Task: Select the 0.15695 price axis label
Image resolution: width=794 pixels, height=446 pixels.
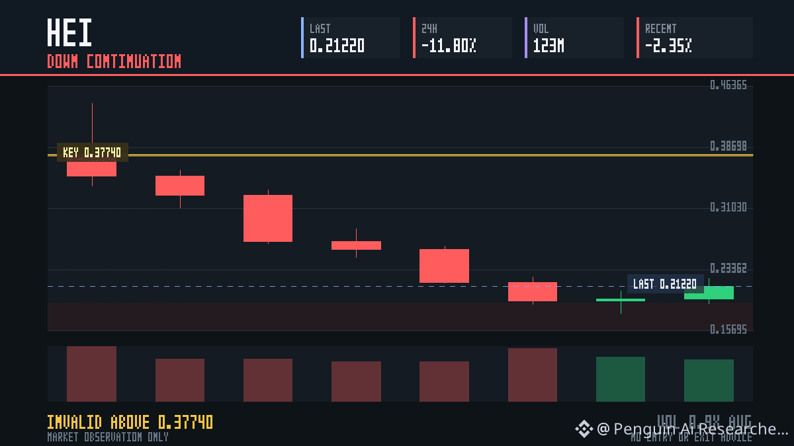Action: pos(728,329)
